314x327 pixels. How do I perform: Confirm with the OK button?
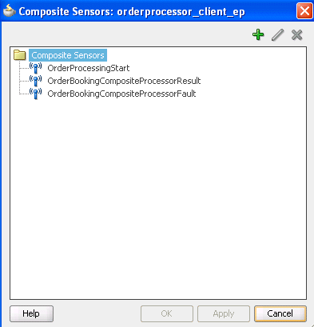[167, 313]
